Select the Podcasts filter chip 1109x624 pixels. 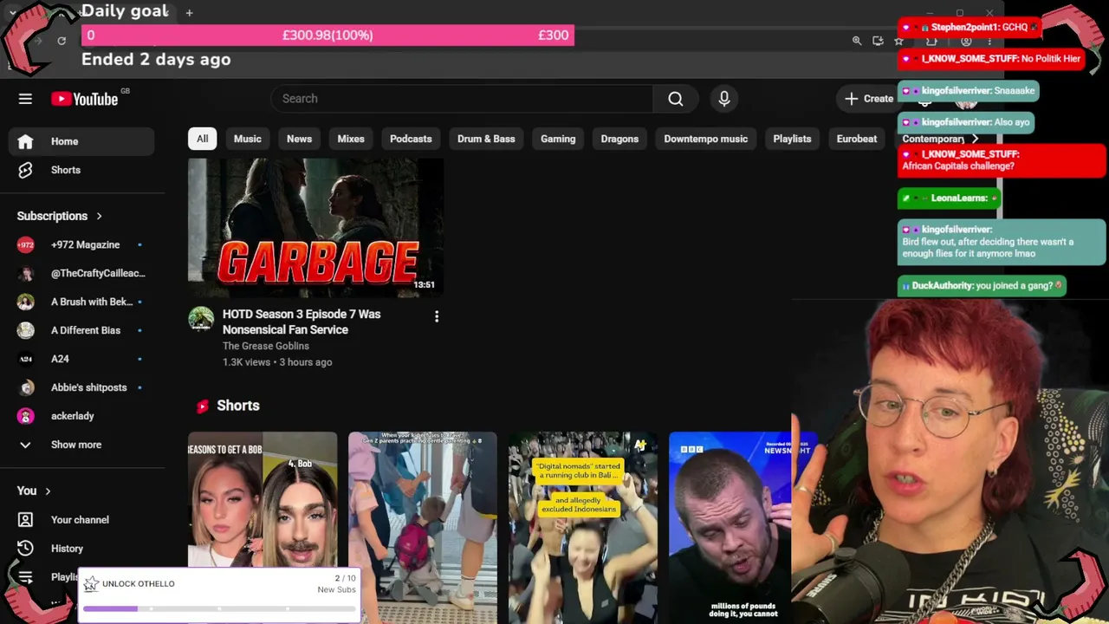click(x=411, y=139)
